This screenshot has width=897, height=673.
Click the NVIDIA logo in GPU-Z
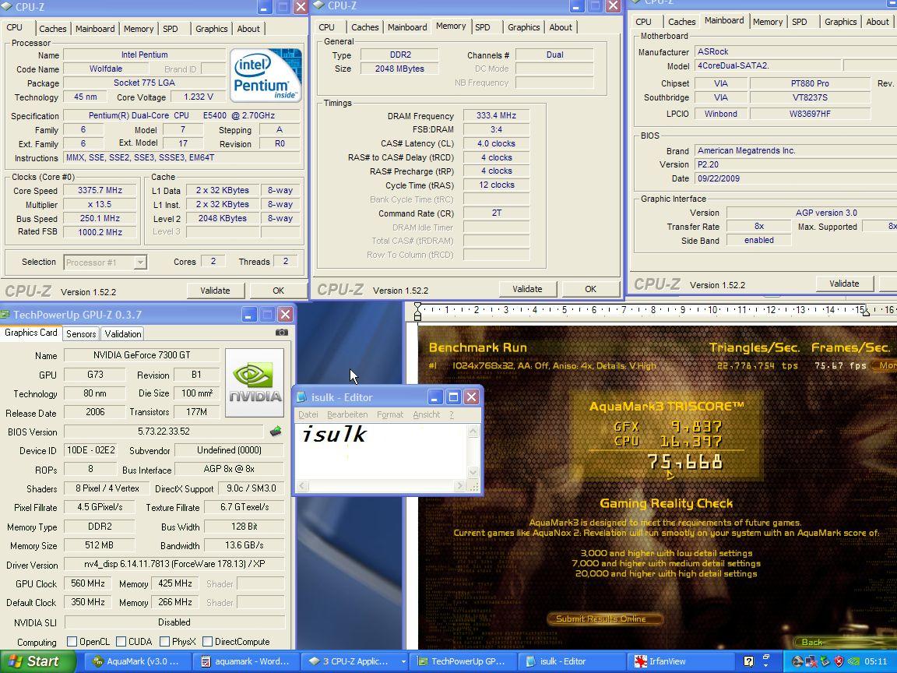255,382
